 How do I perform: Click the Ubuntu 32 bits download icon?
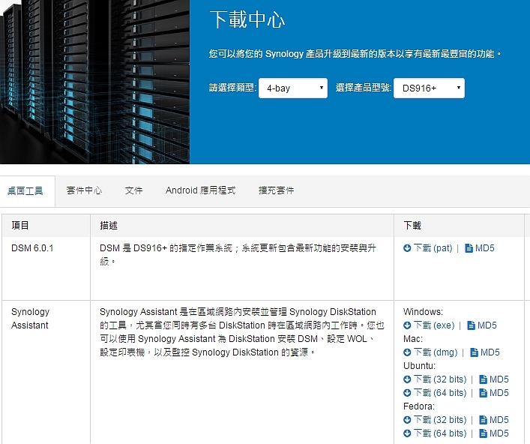(x=407, y=379)
